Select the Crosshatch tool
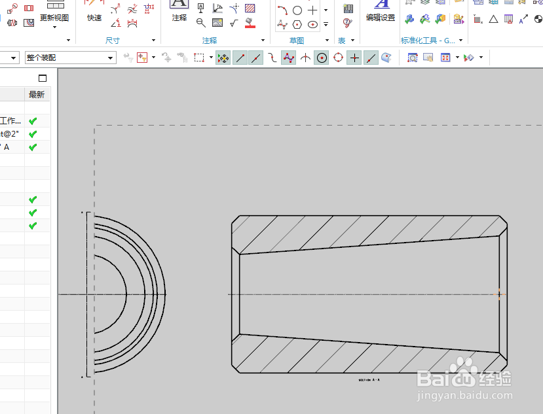The width and height of the screenshot is (543, 414). click(x=250, y=9)
